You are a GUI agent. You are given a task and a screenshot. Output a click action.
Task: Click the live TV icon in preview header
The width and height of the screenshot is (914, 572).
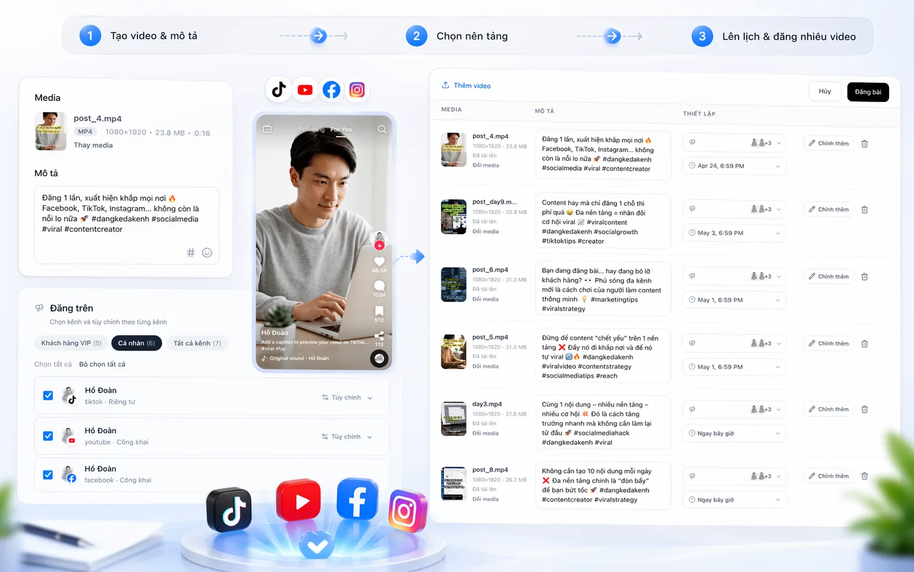click(x=267, y=129)
